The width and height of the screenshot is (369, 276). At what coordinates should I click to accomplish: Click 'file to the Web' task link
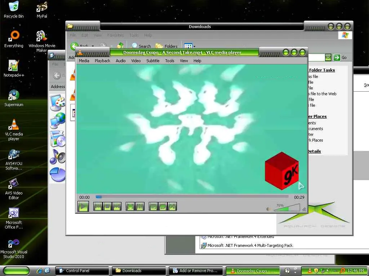point(323,94)
